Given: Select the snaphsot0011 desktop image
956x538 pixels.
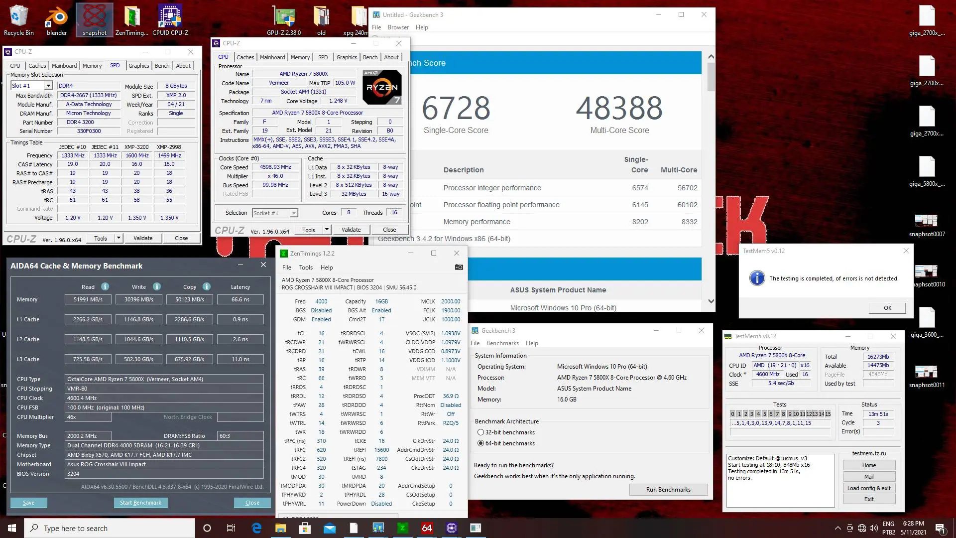Looking at the screenshot, I should [927, 376].
